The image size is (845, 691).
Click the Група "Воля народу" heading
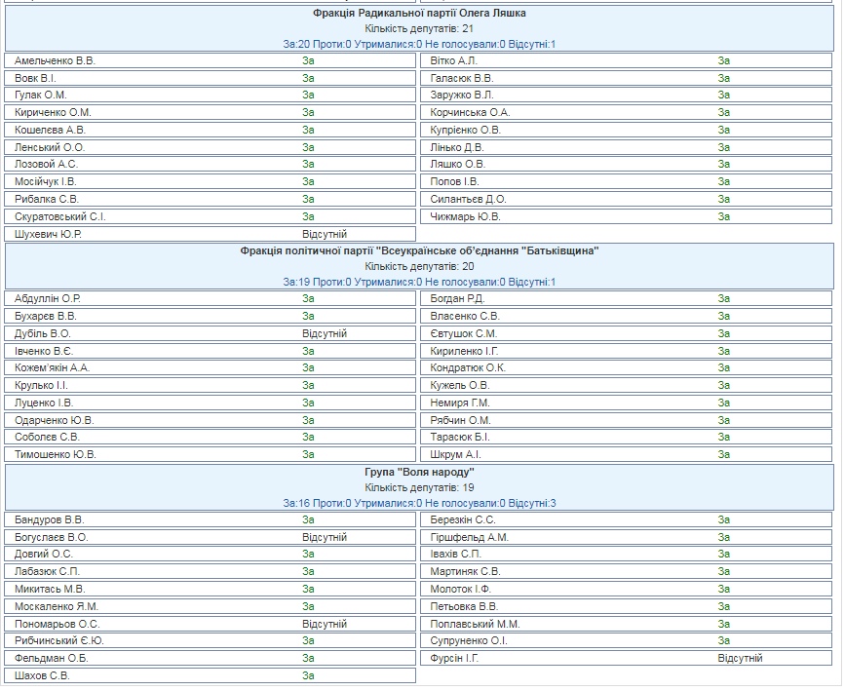pyautogui.click(x=419, y=472)
